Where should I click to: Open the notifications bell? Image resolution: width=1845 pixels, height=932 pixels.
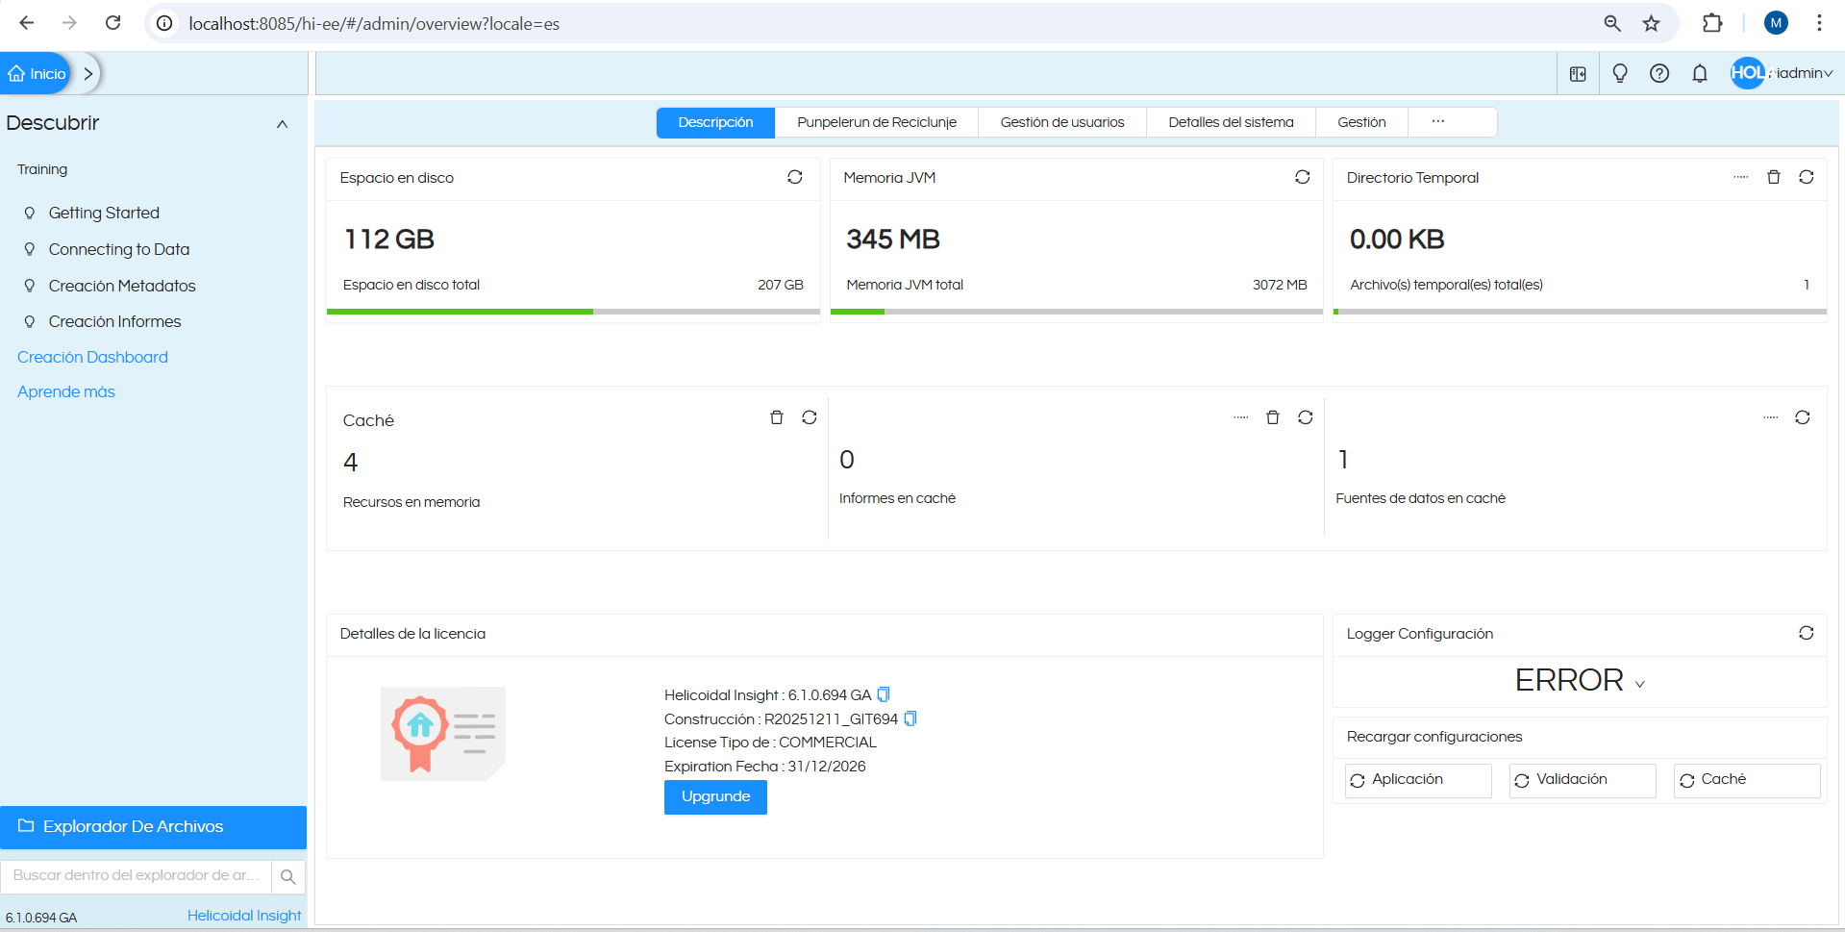(x=1699, y=74)
